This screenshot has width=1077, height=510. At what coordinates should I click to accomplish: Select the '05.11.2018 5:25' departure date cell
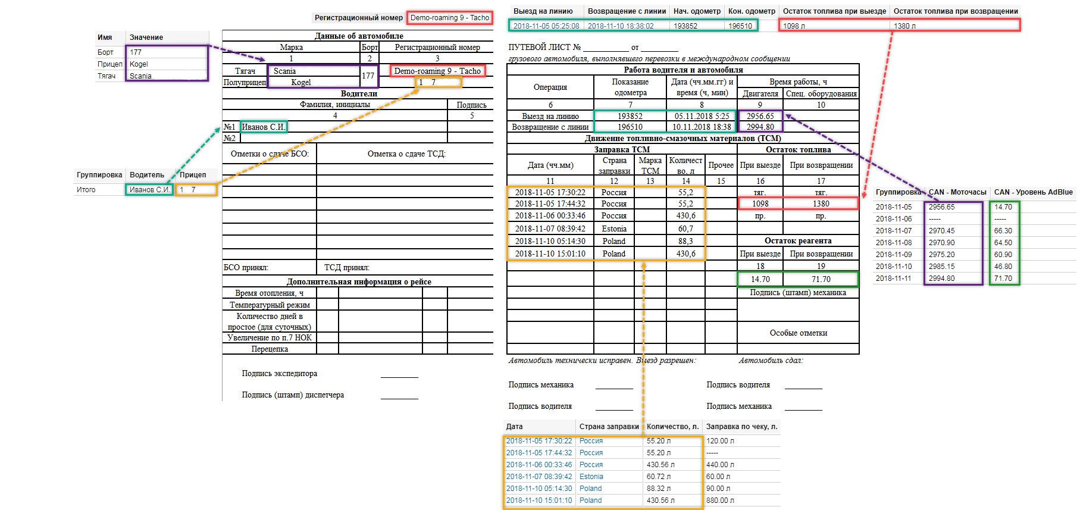click(702, 116)
